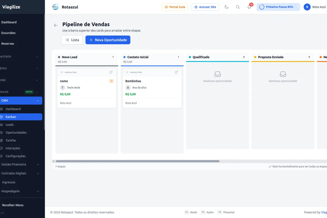Create a Nova Oportunidade
The width and height of the screenshot is (327, 218).
[108, 40]
